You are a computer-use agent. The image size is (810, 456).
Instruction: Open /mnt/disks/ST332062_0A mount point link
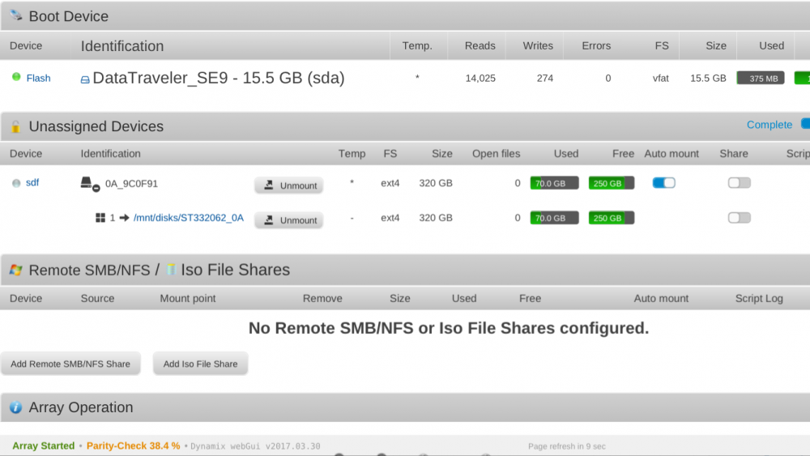(189, 218)
